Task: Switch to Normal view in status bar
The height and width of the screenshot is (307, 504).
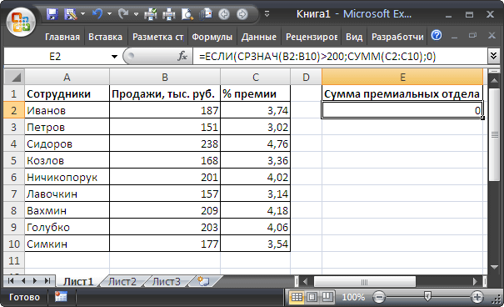Action: coord(297,296)
